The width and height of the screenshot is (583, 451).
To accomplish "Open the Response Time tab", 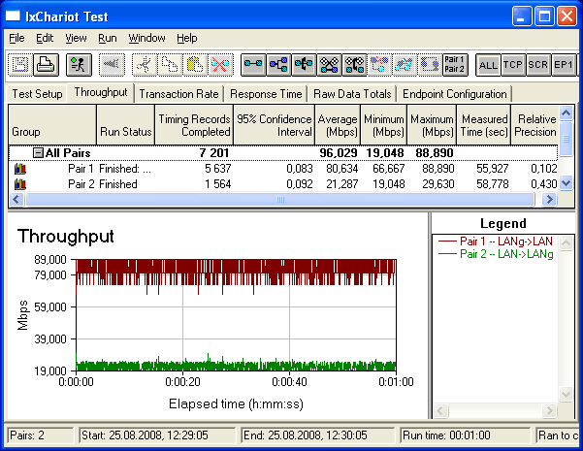I will click(x=266, y=94).
